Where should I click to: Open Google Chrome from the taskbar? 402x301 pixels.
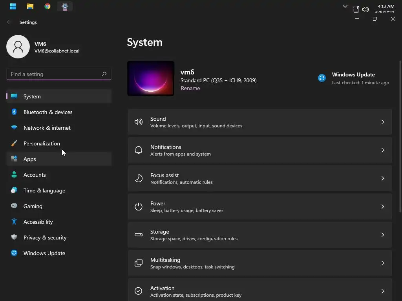click(x=48, y=6)
